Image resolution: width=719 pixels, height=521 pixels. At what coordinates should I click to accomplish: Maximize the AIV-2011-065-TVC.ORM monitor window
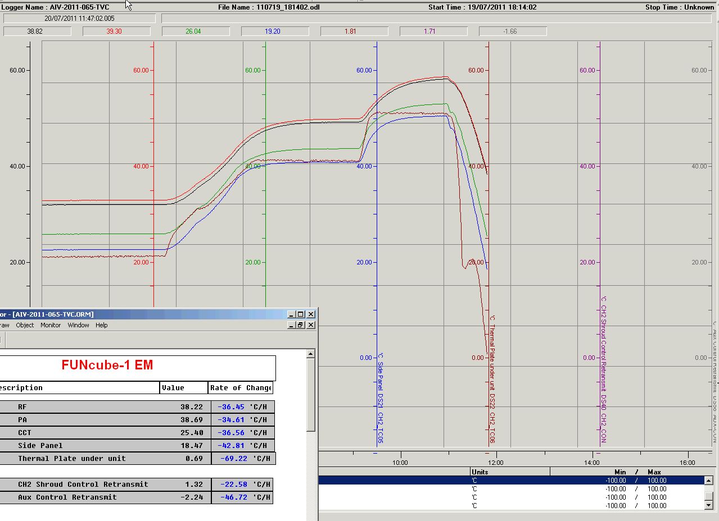tap(301, 314)
